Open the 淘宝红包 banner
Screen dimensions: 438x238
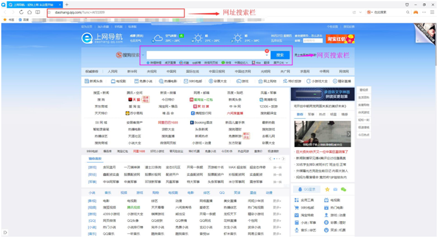[340, 39]
